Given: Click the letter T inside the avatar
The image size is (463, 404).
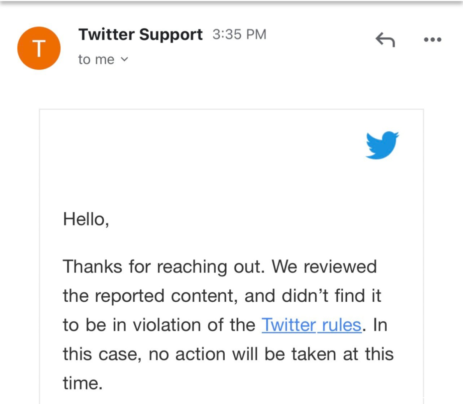Looking at the screenshot, I should coord(39,48).
